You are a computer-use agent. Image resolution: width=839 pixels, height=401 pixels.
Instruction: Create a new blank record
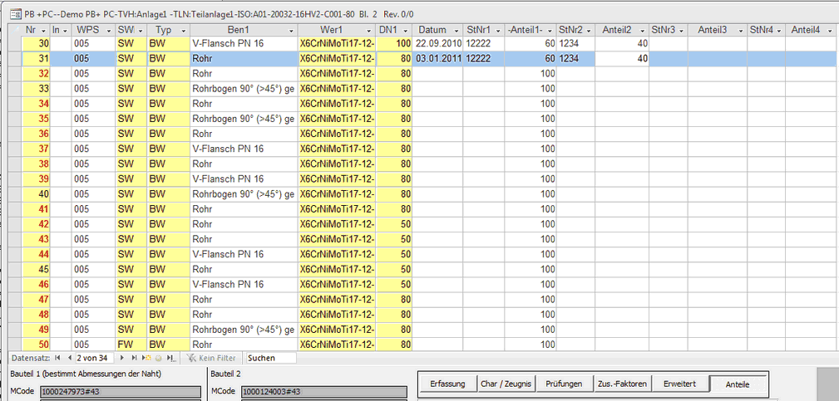(x=146, y=358)
